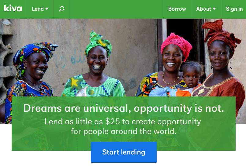Viewport: 246px width, 167px height.
Task: Click the "Lend as little as $25" subtitle
Action: pos(123,122)
